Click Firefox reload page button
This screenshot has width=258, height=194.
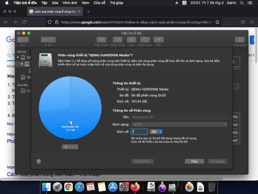[24, 22]
